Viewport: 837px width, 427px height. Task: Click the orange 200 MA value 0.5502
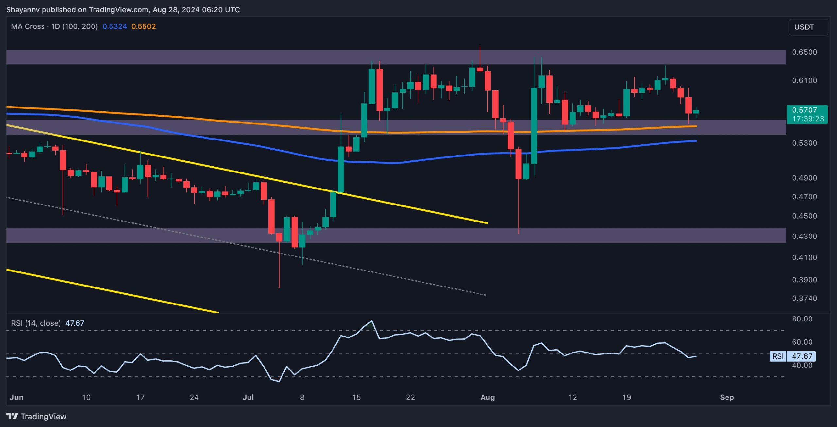[x=144, y=26]
